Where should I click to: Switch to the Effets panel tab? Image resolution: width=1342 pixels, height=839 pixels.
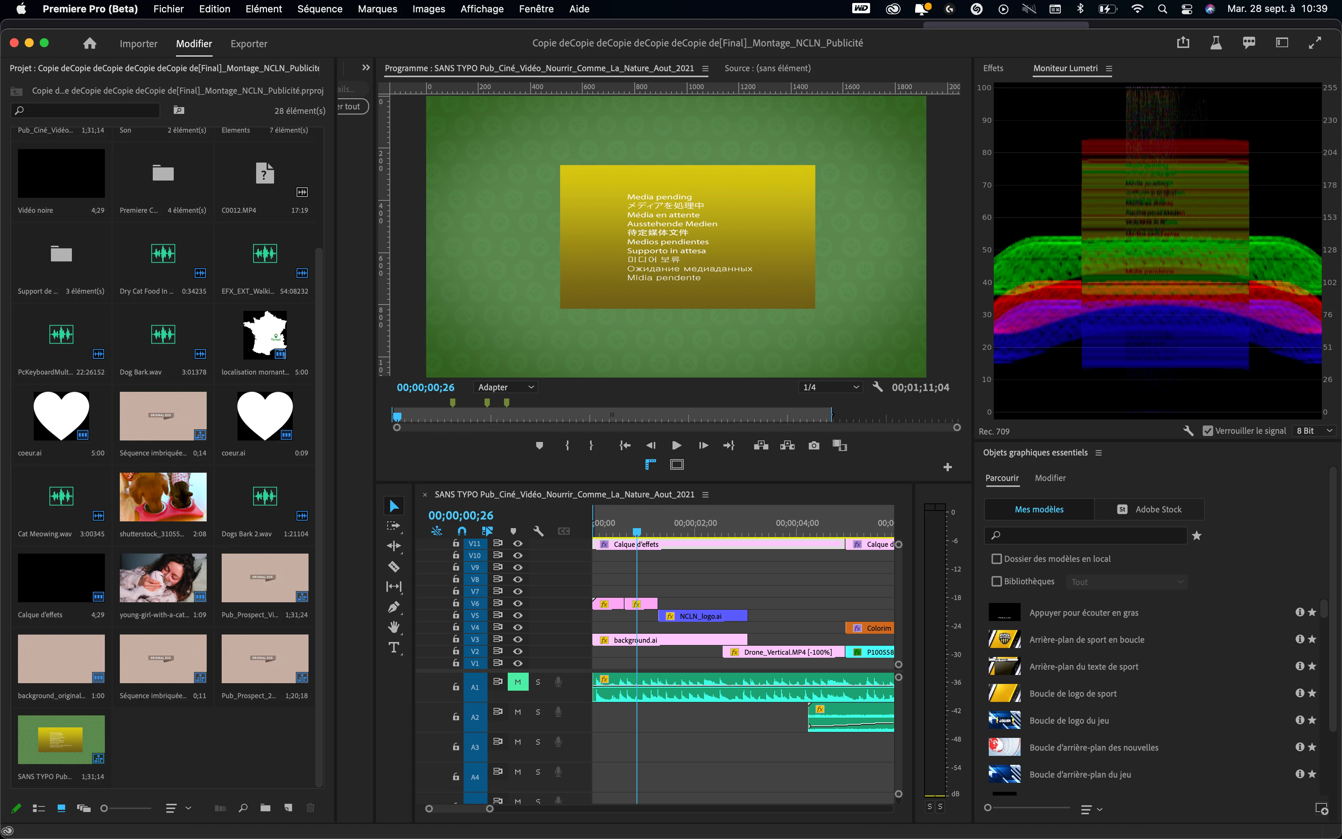tap(993, 68)
